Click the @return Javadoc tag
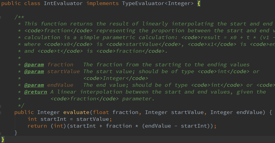Viewport: 275px width, 143px height. (35, 92)
